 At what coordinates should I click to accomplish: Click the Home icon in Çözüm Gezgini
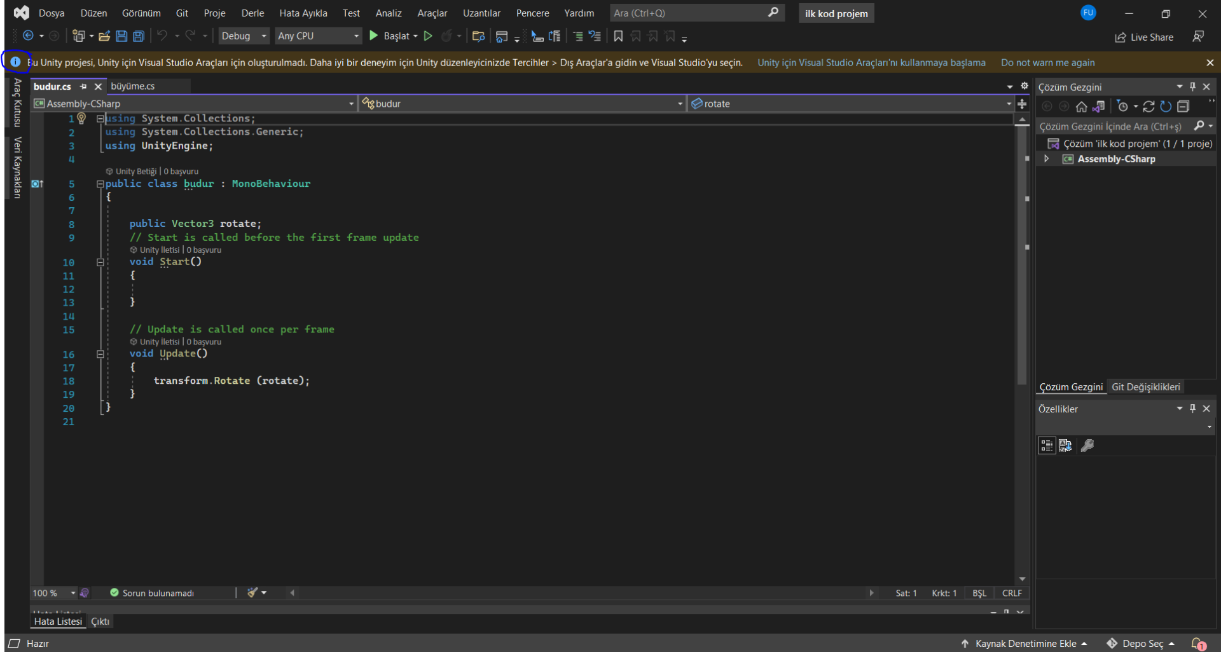click(x=1081, y=106)
